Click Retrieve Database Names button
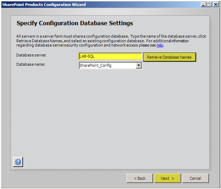Image resolution: width=221 pixels, height=189 pixels. (169, 57)
